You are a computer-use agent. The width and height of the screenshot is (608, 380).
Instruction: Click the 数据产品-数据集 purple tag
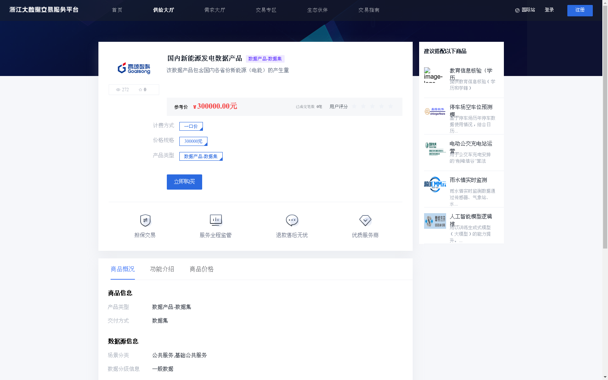click(265, 59)
